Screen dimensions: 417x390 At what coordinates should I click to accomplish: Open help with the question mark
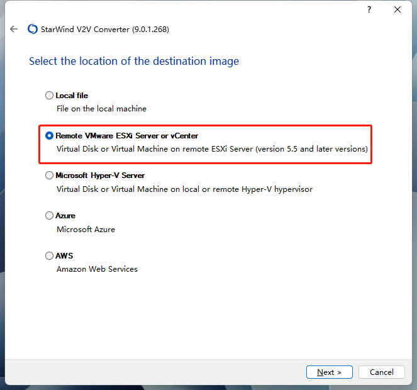pyautogui.click(x=369, y=9)
